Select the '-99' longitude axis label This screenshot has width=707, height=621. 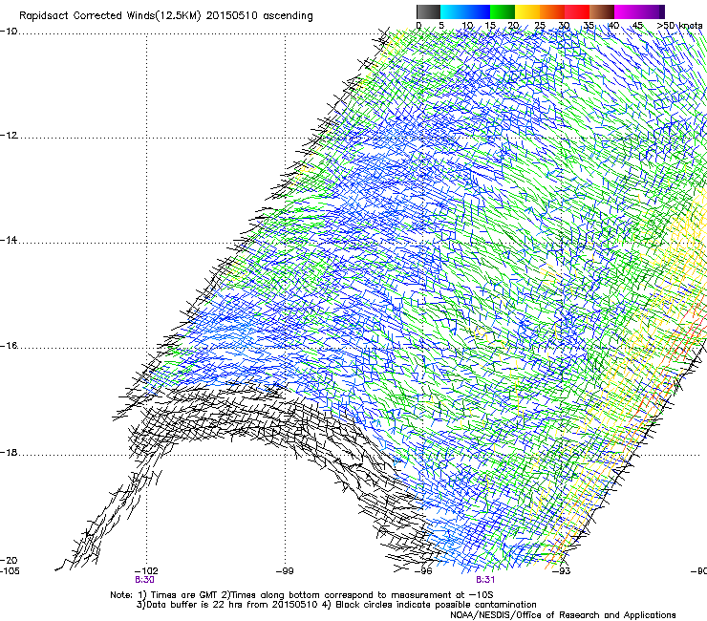(285, 571)
